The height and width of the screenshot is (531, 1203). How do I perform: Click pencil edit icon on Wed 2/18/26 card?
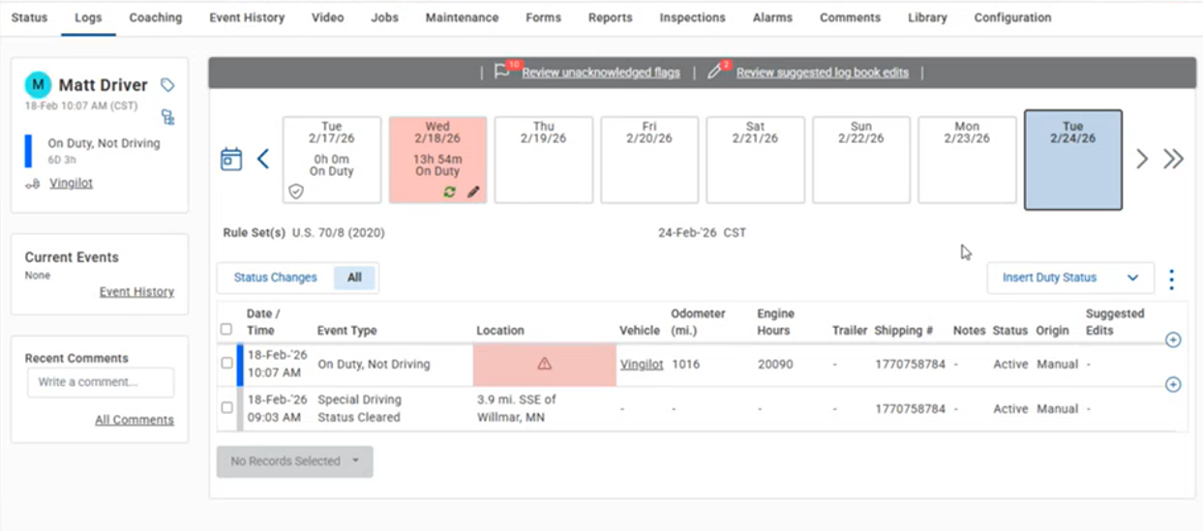pos(472,192)
